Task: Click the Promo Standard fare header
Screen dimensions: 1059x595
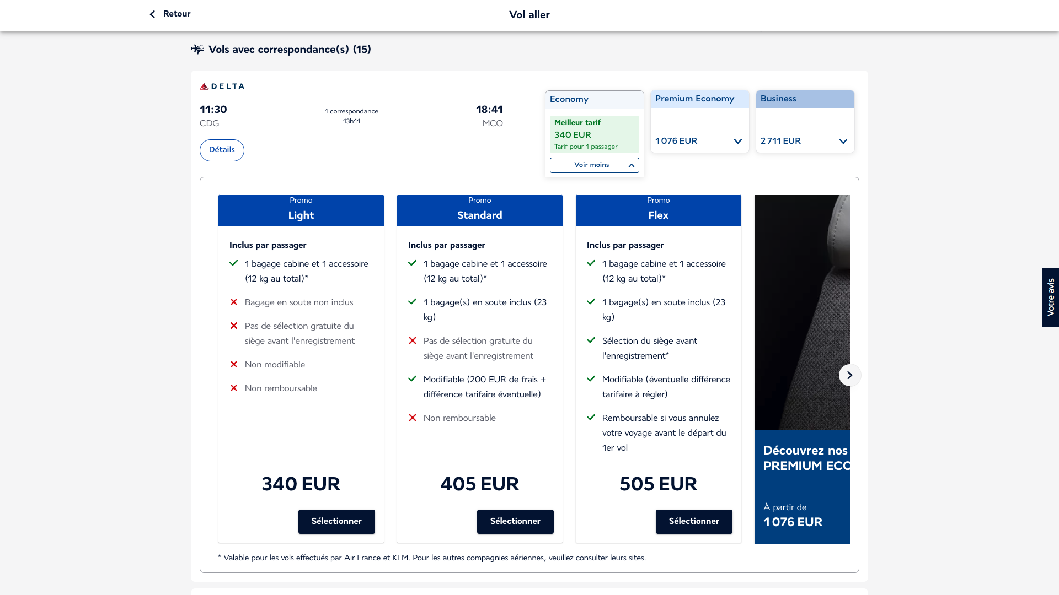Action: pos(480,210)
